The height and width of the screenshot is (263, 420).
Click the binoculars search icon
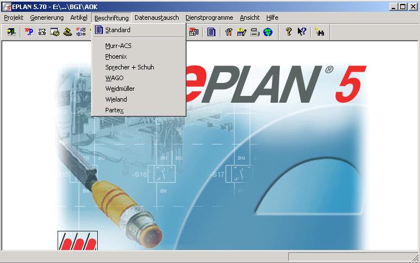tap(320, 32)
